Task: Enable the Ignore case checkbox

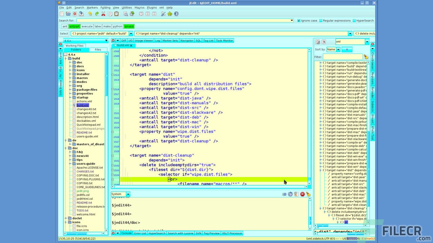Action: [298, 20]
